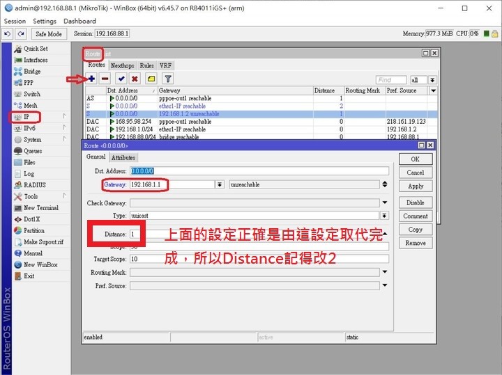Open Queues in sidebar

[33, 151]
